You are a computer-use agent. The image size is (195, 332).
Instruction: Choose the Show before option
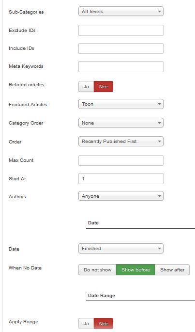tap(135, 270)
